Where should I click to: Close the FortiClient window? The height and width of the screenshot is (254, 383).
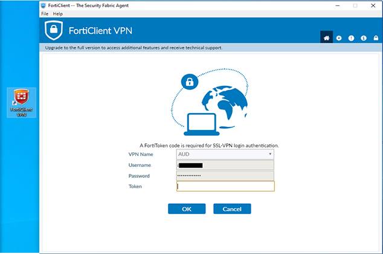[x=373, y=5]
